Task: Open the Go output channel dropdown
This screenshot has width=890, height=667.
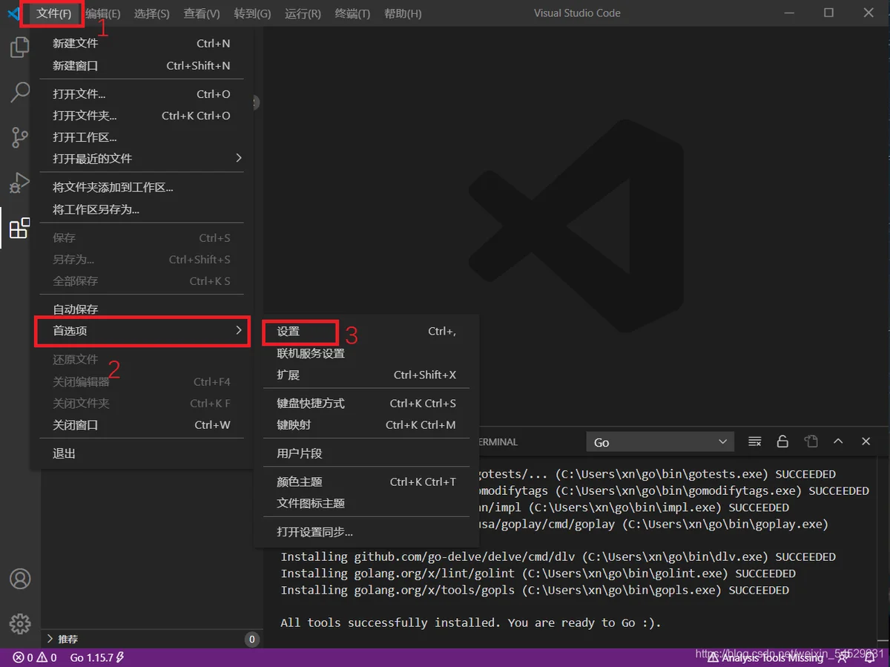Action: pyautogui.click(x=660, y=442)
